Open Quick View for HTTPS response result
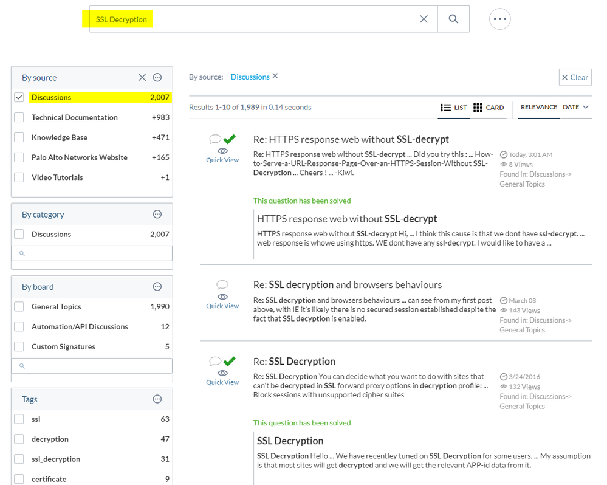 tap(222, 160)
